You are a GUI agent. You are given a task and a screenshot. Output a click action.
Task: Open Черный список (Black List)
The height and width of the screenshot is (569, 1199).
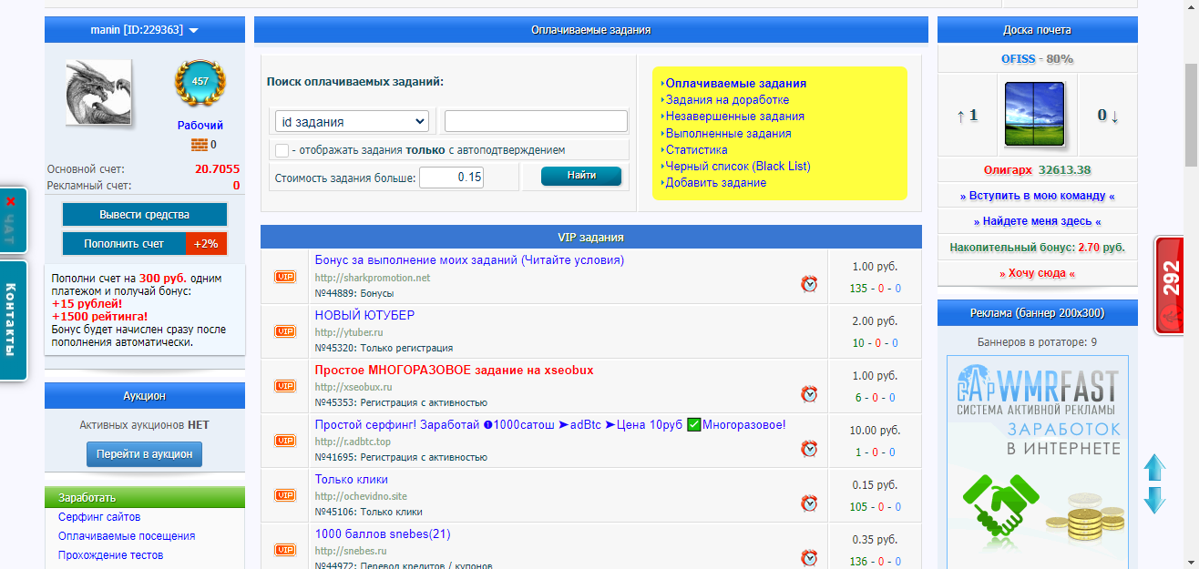point(738,166)
